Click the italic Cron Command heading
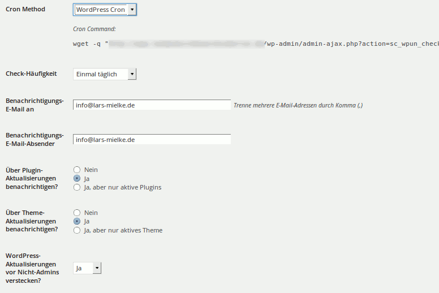Image resolution: width=439 pixels, height=293 pixels. [x=94, y=29]
